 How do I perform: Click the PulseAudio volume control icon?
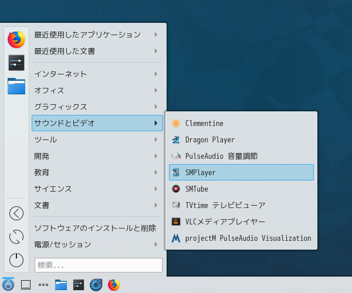tap(176, 156)
